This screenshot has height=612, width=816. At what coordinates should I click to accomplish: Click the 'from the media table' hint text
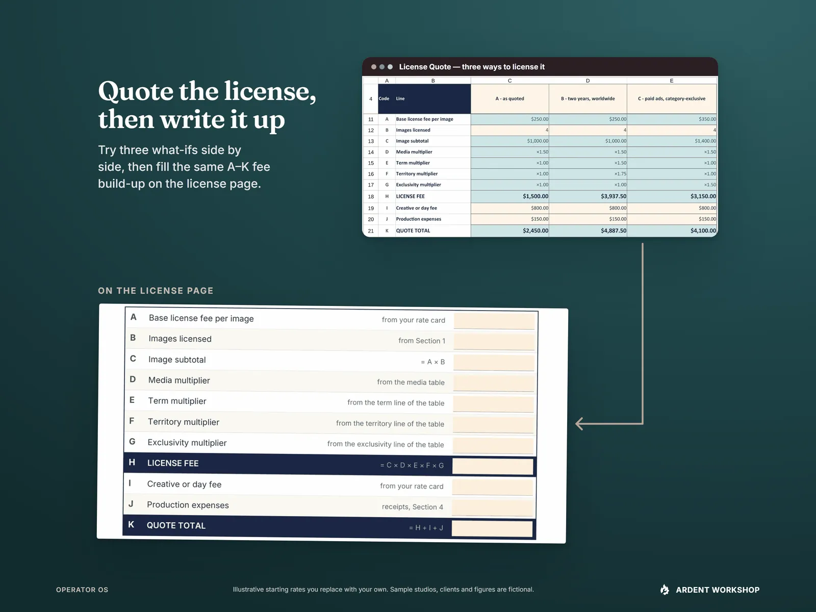pos(411,382)
